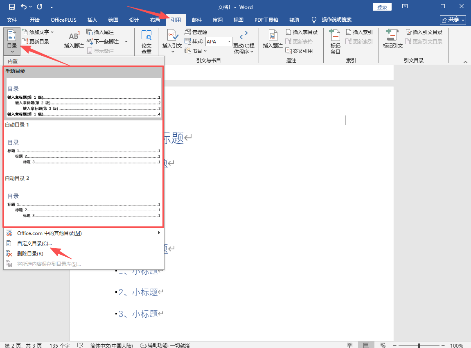Image resolution: width=471 pixels, height=348 pixels.
Task: Click 插入索引 button
Action: click(359, 32)
